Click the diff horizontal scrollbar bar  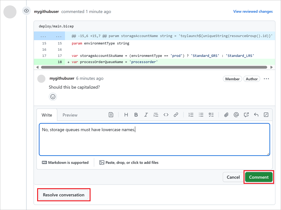[154, 67]
